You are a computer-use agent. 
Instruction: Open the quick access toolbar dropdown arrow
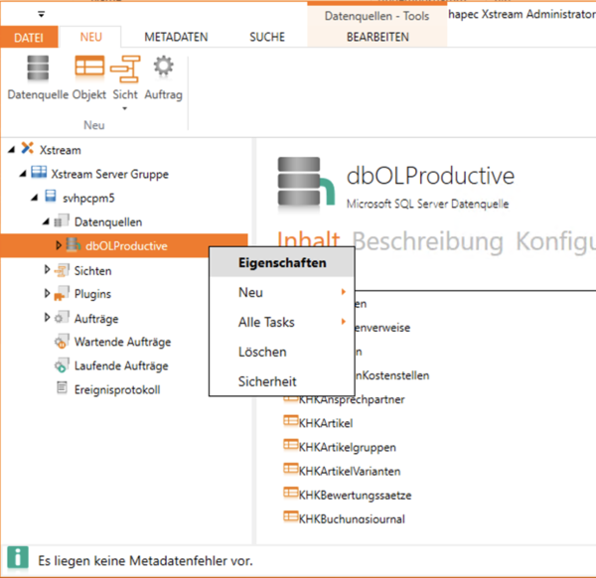[41, 15]
